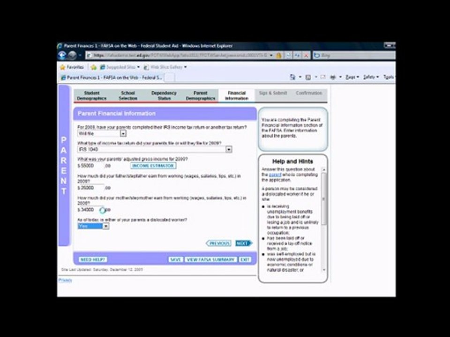Screen dimensions: 450x337
Task: Click the PREVIOUS button
Action: pos(219,243)
